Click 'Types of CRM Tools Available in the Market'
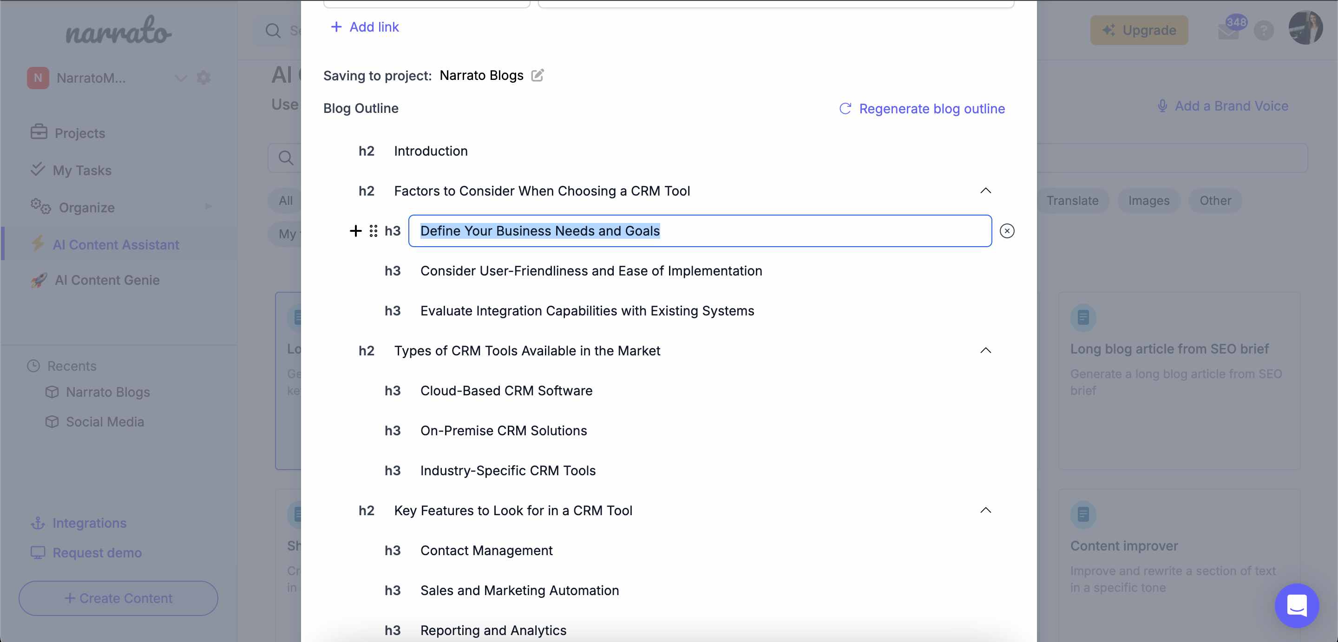The width and height of the screenshot is (1338, 642). [527, 351]
